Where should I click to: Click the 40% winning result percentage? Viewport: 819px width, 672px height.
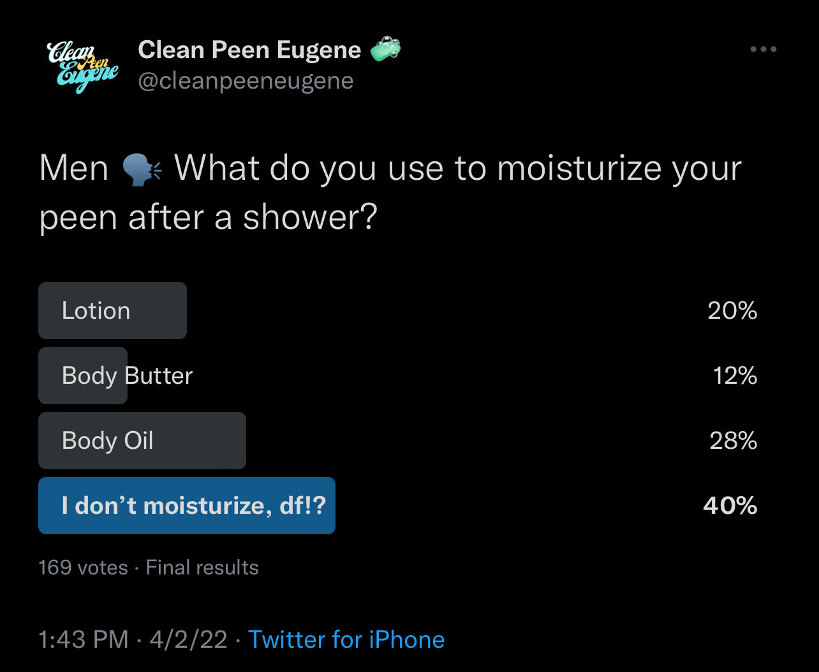730,506
